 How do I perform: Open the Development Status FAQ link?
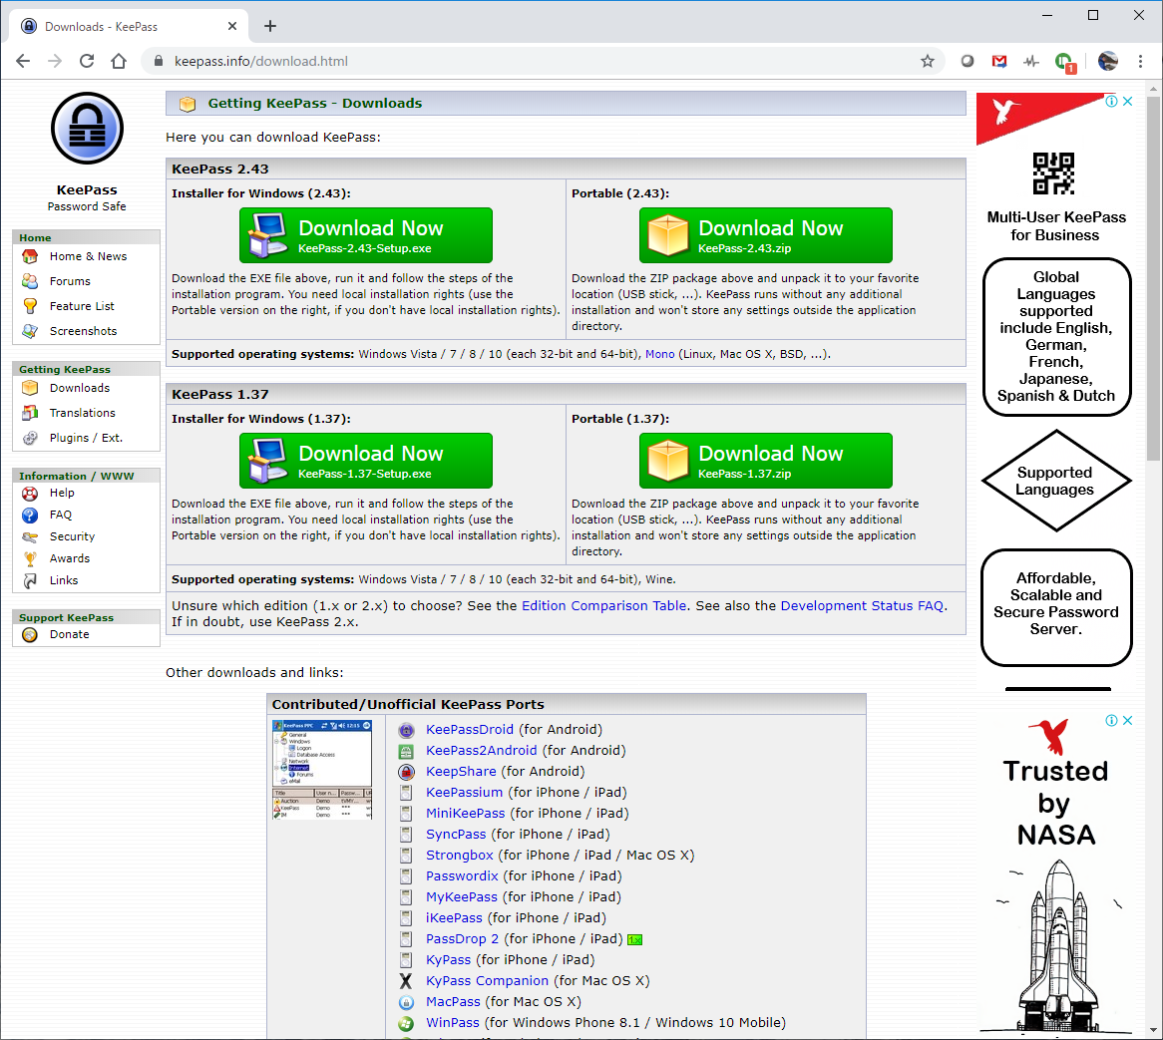(862, 605)
